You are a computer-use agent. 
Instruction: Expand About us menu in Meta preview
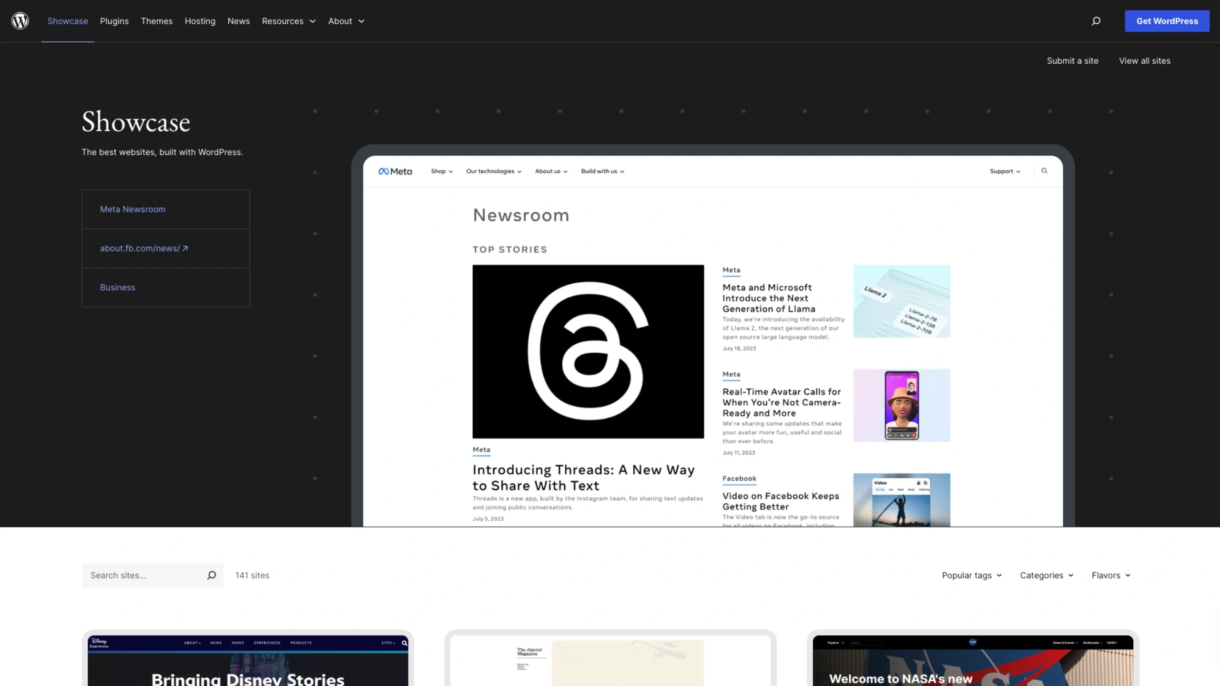tap(551, 171)
